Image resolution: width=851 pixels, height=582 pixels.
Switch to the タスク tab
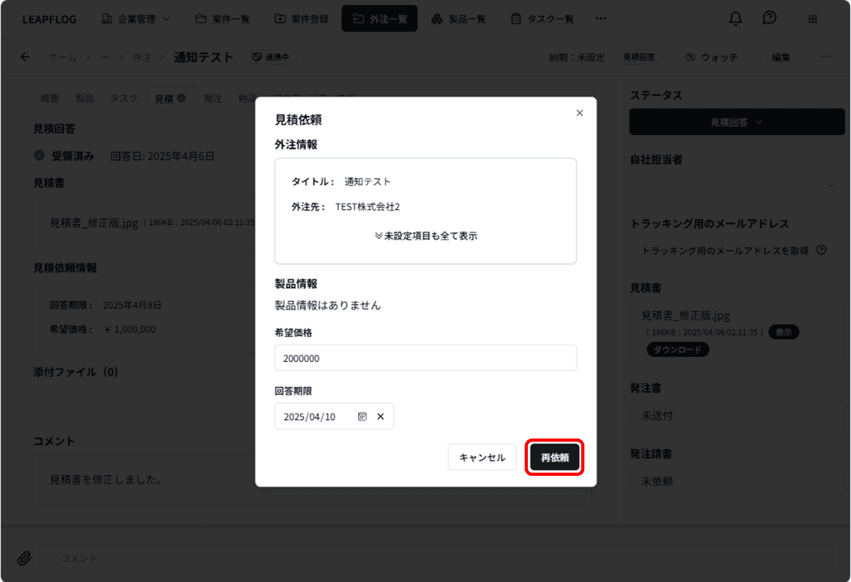[124, 98]
